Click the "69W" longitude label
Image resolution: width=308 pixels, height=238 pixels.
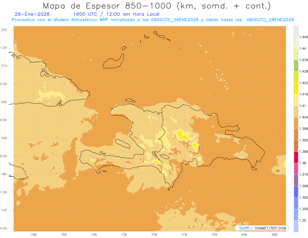[244, 234]
